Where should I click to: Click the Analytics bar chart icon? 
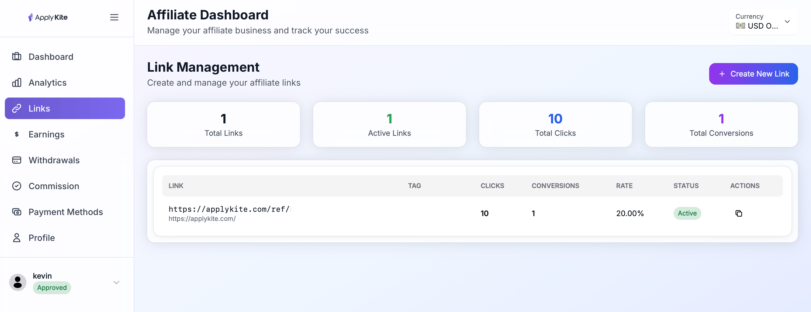[x=17, y=82]
